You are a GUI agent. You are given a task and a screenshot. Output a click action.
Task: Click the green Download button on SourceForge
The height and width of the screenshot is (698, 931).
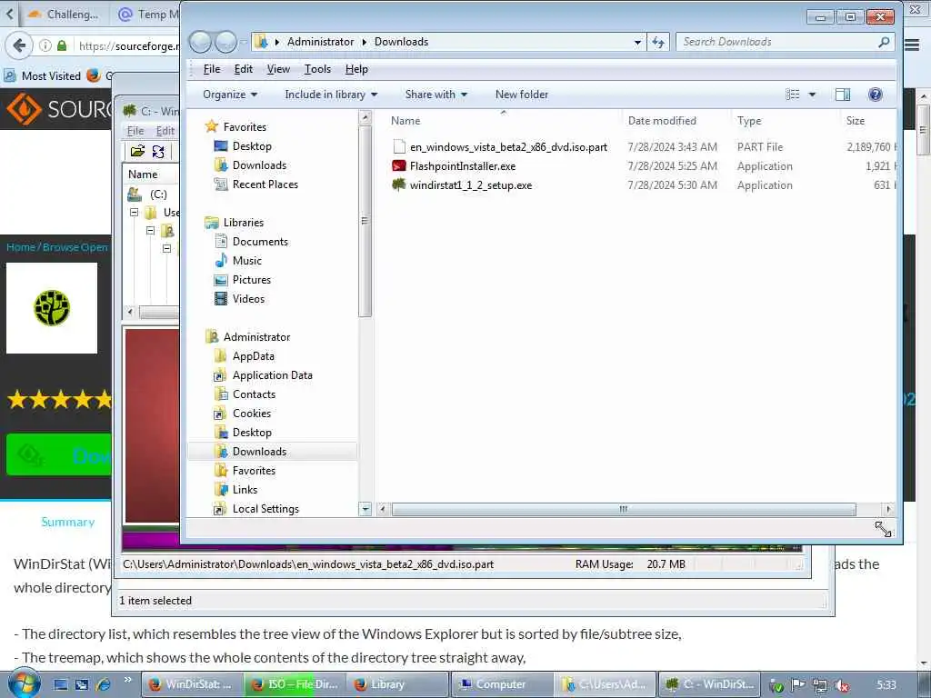[x=59, y=455]
